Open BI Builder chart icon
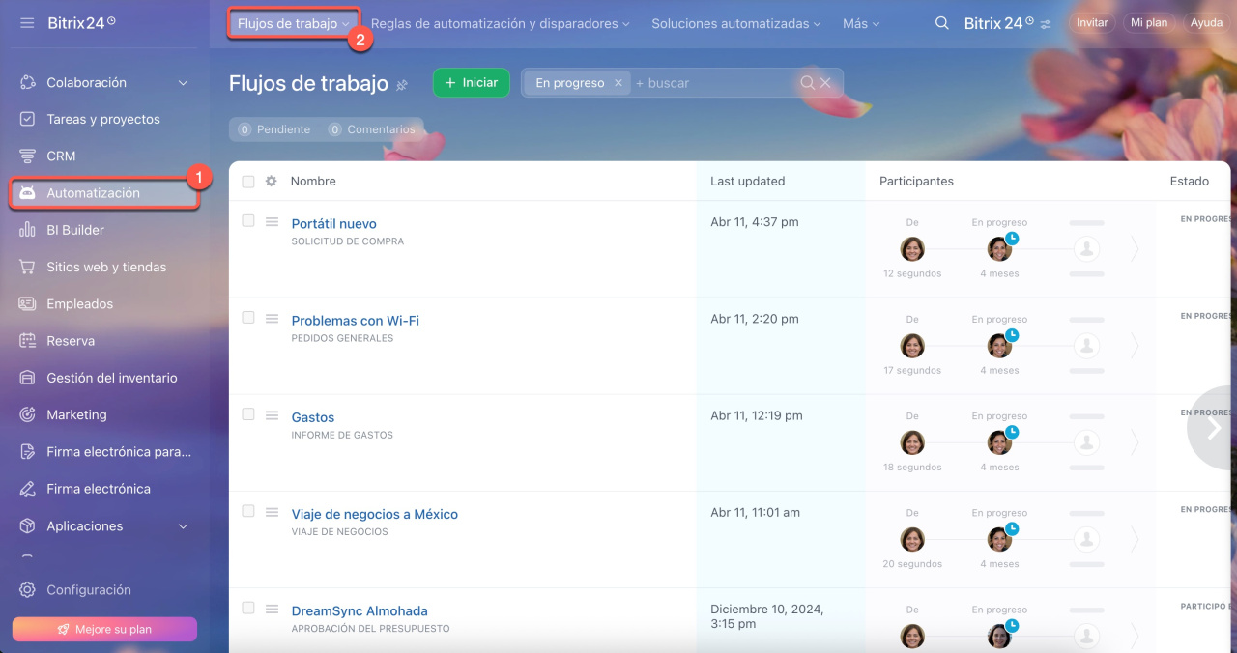Viewport: 1237px width, 653px height. 28,230
